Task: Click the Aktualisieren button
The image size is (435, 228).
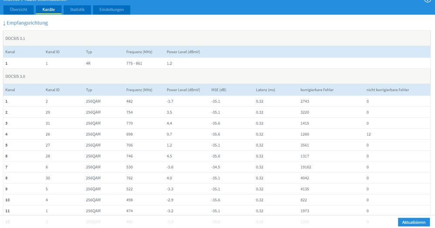Action: [x=414, y=222]
